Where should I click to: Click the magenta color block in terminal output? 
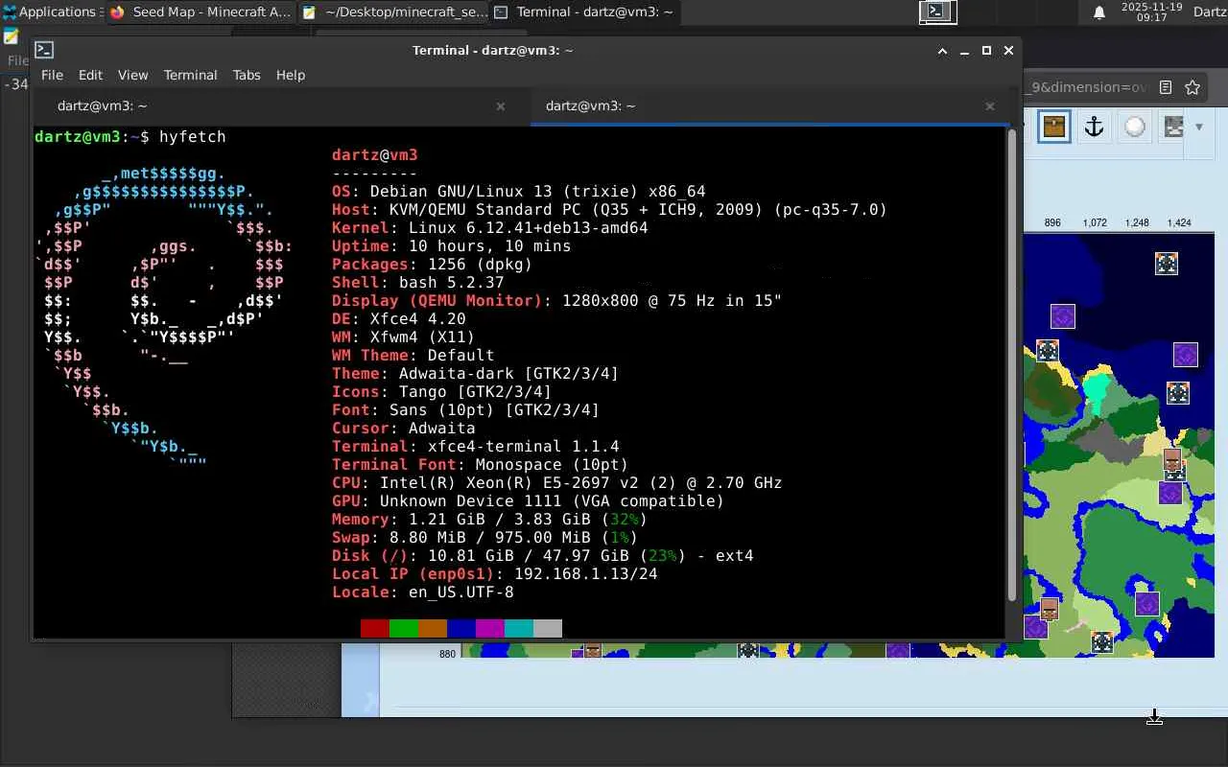pyautogui.click(x=490, y=628)
